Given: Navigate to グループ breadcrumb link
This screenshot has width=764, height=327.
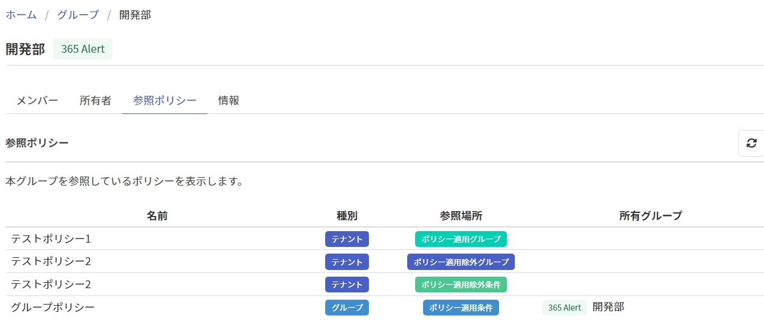Looking at the screenshot, I should pyautogui.click(x=78, y=15).
